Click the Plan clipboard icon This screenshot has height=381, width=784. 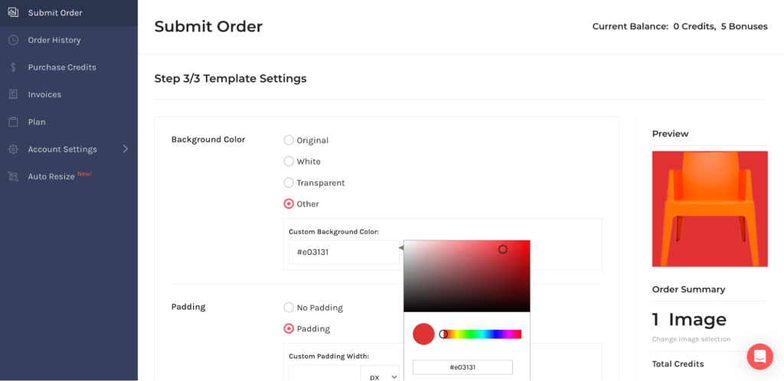pos(13,122)
